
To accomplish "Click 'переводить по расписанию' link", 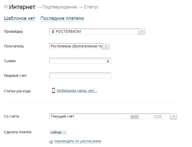I will 77,141.
